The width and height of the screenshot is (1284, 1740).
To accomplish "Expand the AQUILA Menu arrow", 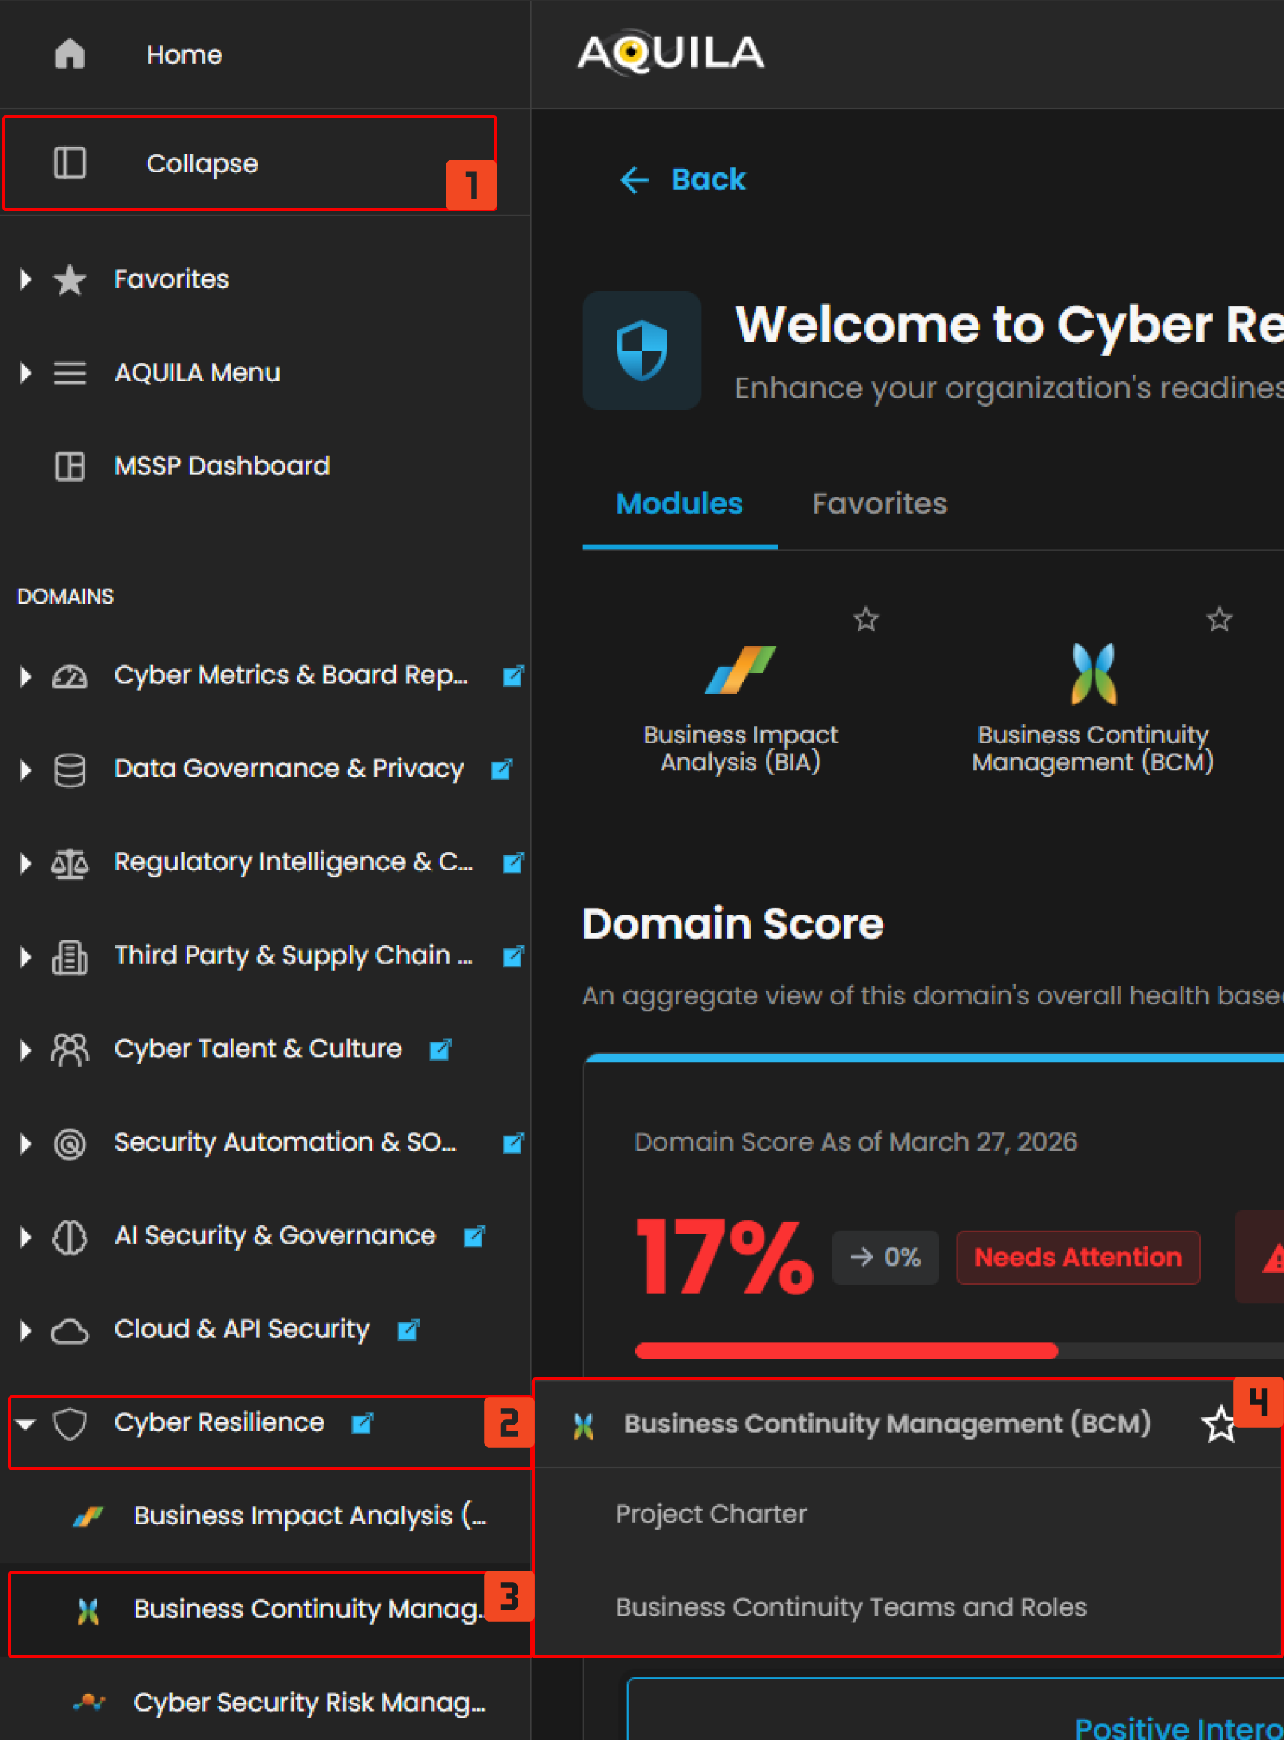I will [x=25, y=372].
